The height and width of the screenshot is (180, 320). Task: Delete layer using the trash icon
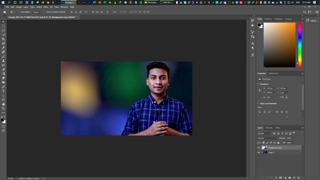[298, 178]
